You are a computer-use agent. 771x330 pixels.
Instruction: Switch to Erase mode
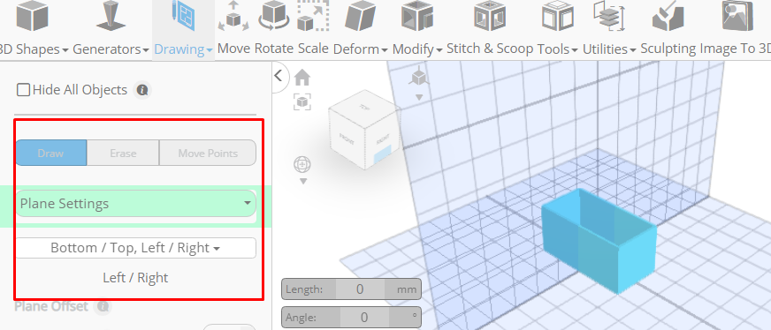click(x=123, y=153)
